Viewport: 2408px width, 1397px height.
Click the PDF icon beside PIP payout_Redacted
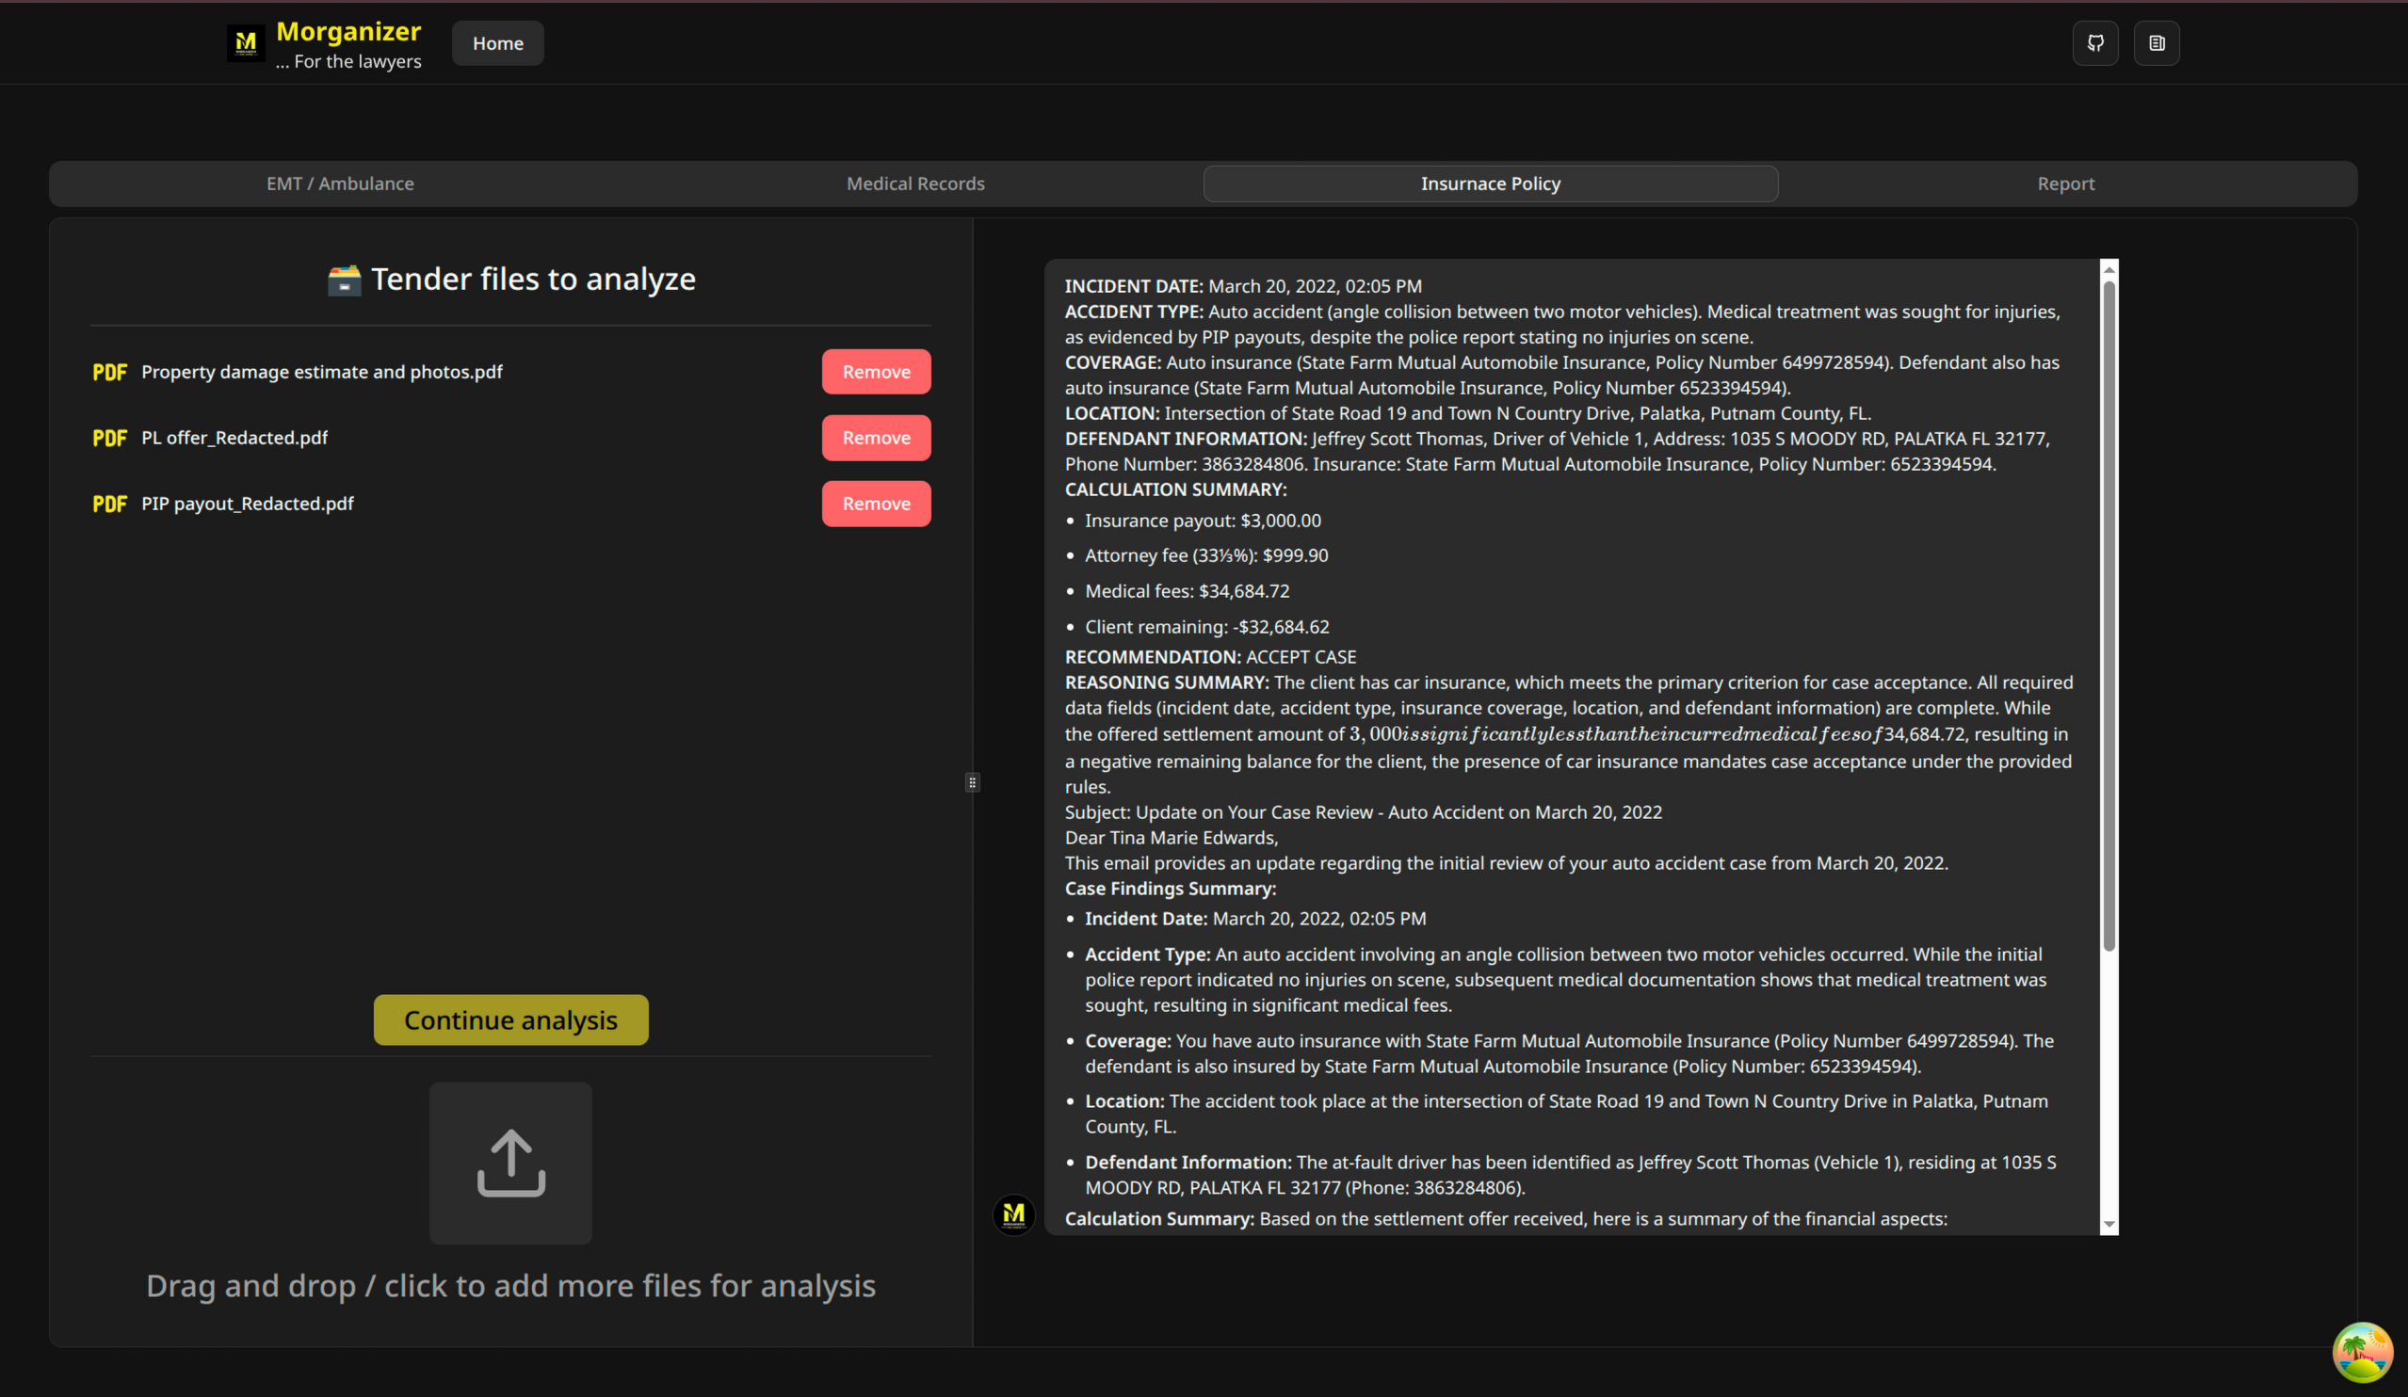coord(110,505)
